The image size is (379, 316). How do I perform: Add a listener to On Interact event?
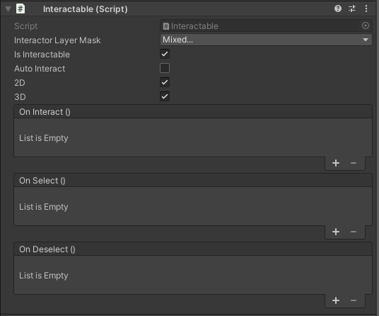[x=336, y=163]
